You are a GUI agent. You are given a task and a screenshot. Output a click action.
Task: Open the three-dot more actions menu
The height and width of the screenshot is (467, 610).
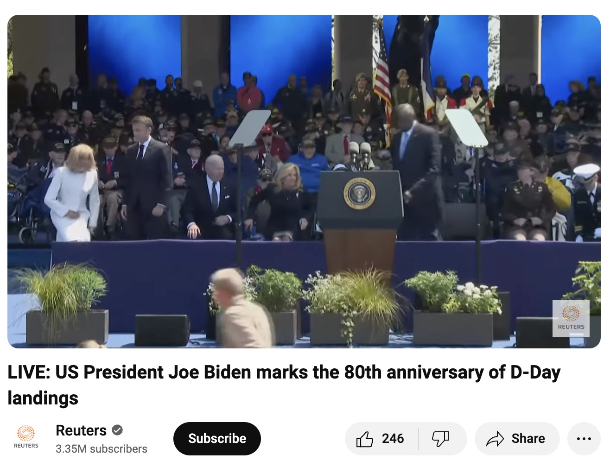coord(584,439)
